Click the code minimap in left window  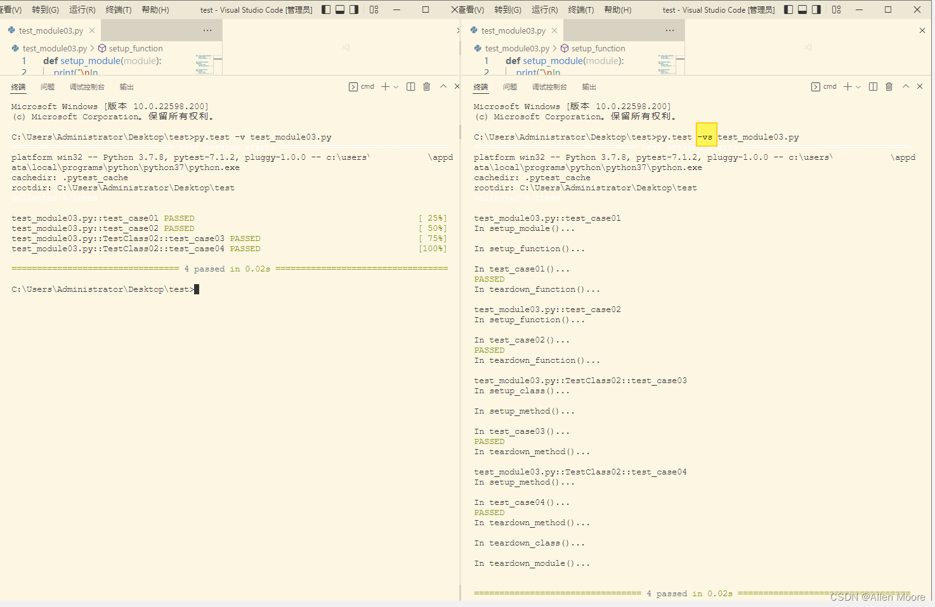pos(204,64)
